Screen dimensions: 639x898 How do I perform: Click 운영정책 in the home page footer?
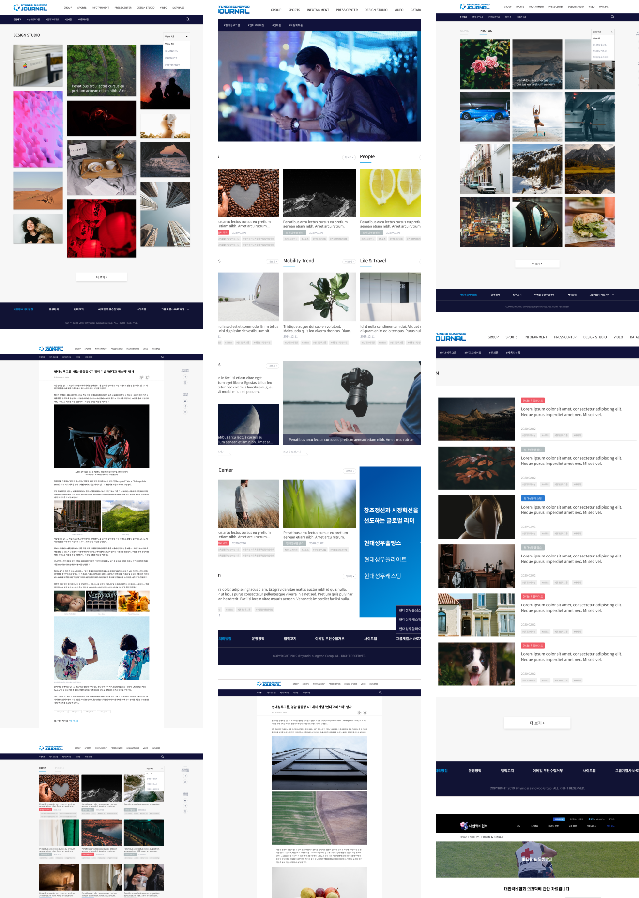click(258, 639)
